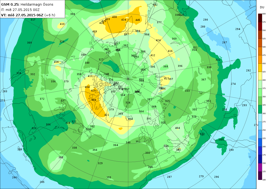Image resolution: width=268 pixels, height=189 pixels.
Task: Click the '360' ozone value on the map
Action: tap(150, 167)
